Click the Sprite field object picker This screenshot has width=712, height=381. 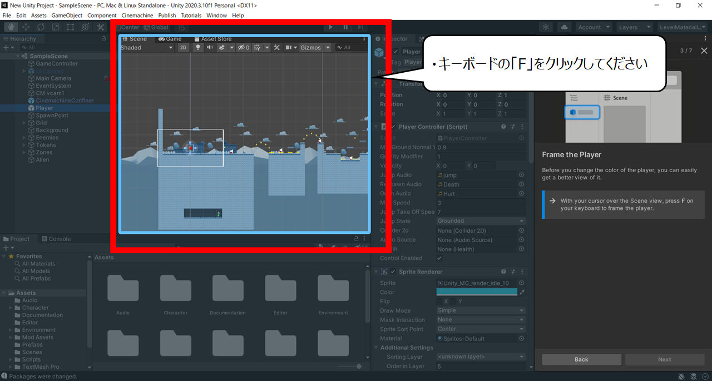tap(522, 283)
